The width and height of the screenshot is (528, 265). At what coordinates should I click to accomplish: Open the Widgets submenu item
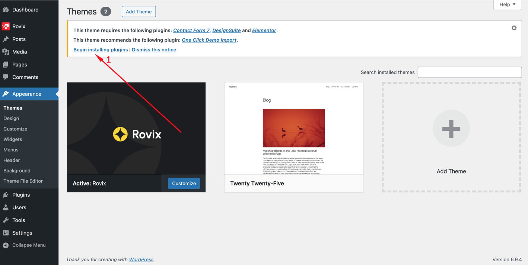13,139
